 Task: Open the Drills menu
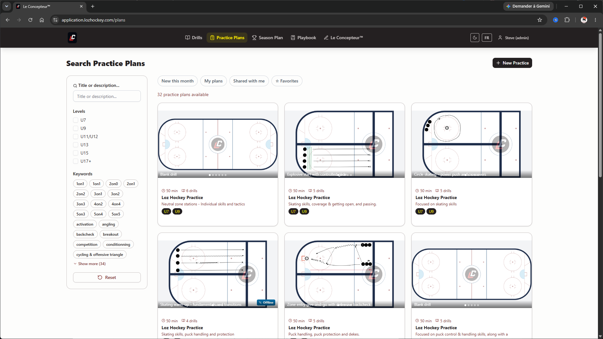pos(194,38)
